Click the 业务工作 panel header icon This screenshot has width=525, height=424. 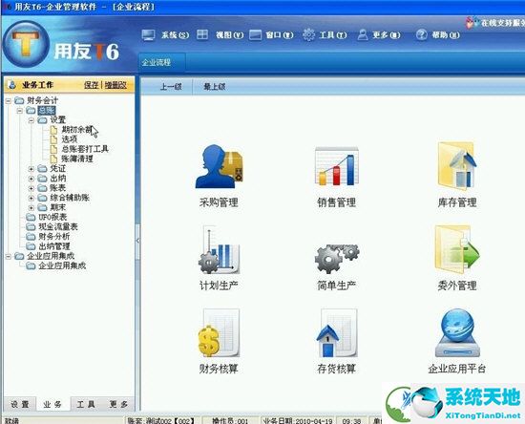12,85
